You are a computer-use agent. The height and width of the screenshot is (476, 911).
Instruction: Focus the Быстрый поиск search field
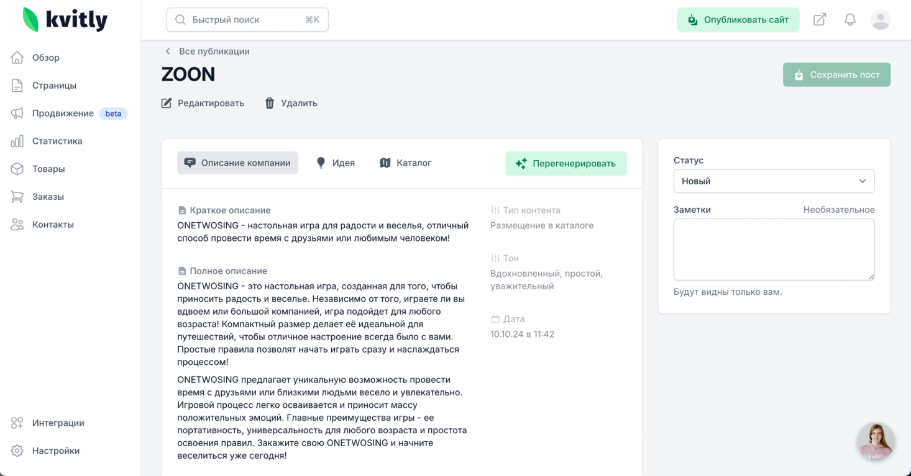click(x=247, y=20)
